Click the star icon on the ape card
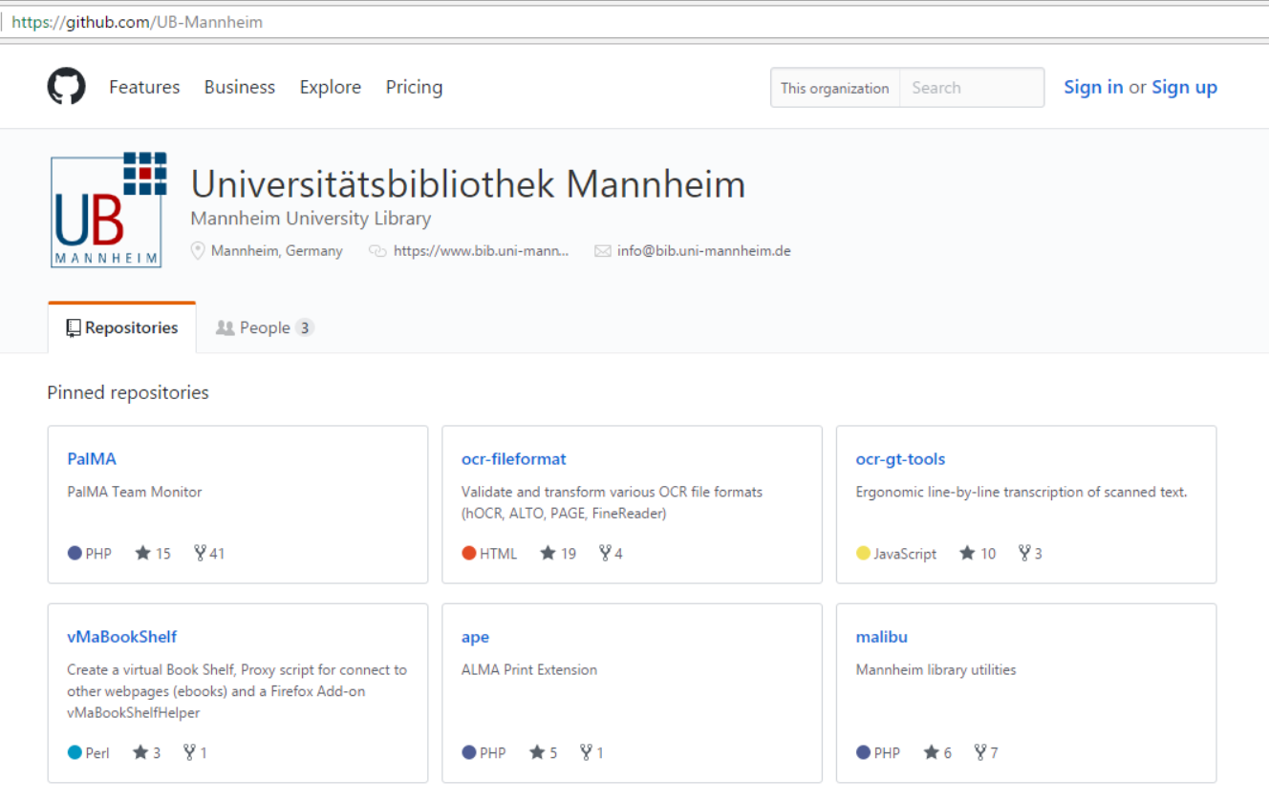Viewport: 1269px width, 801px height. 537,752
